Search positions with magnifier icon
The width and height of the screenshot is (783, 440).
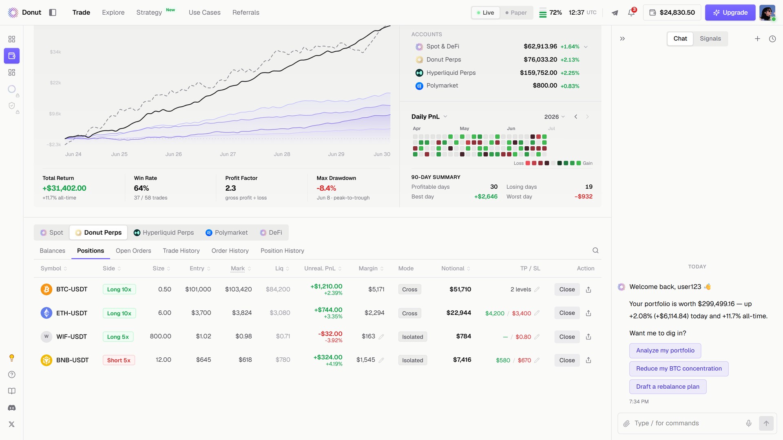(x=595, y=251)
